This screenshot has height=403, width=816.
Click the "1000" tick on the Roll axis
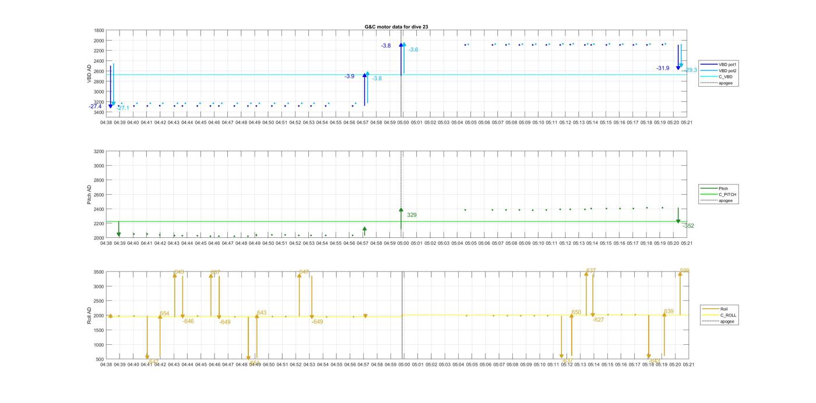99,345
